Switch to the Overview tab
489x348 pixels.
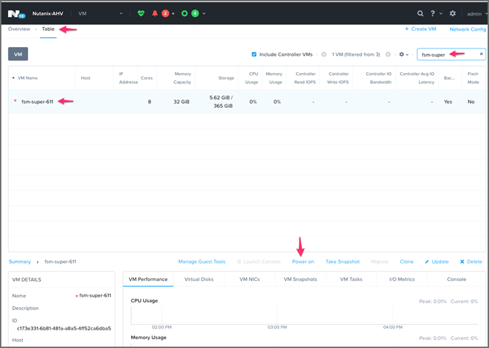click(19, 29)
